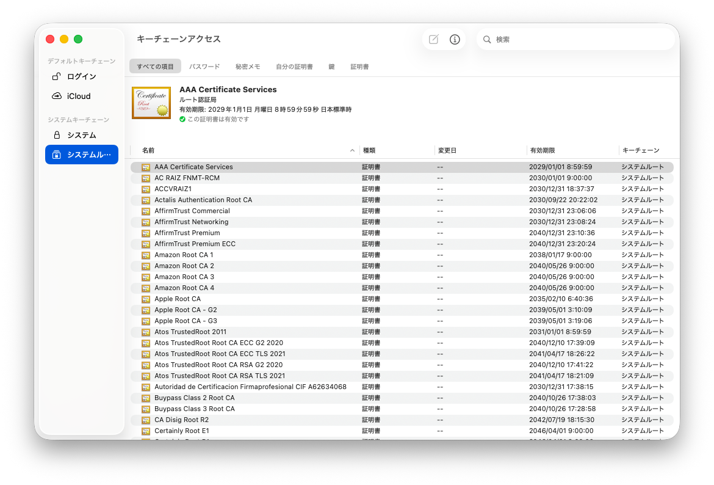Click certificate icon for Certainly Root E1
The width and height of the screenshot is (714, 485).
point(146,431)
